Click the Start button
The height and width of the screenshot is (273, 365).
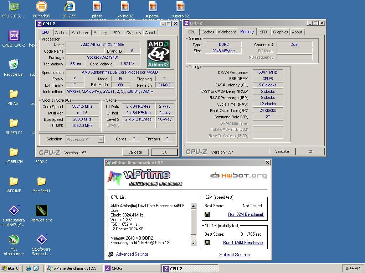point(10,268)
